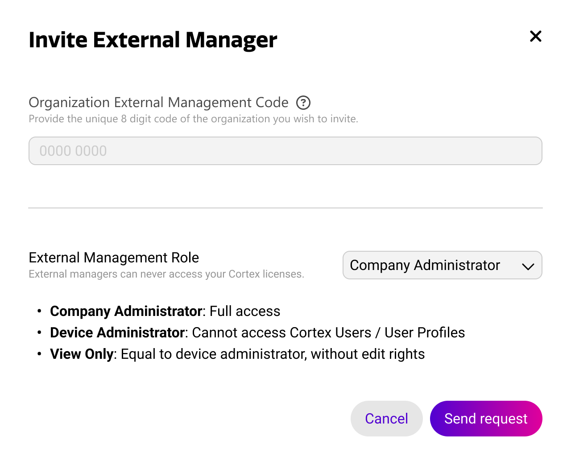The height and width of the screenshot is (465, 571).
Task: Click the horizontal divider line between sections
Action: click(285, 208)
